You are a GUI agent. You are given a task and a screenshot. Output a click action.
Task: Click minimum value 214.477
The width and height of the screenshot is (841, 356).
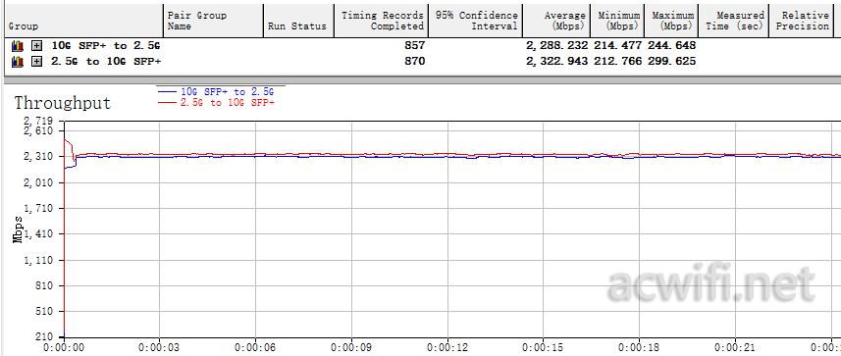(618, 45)
